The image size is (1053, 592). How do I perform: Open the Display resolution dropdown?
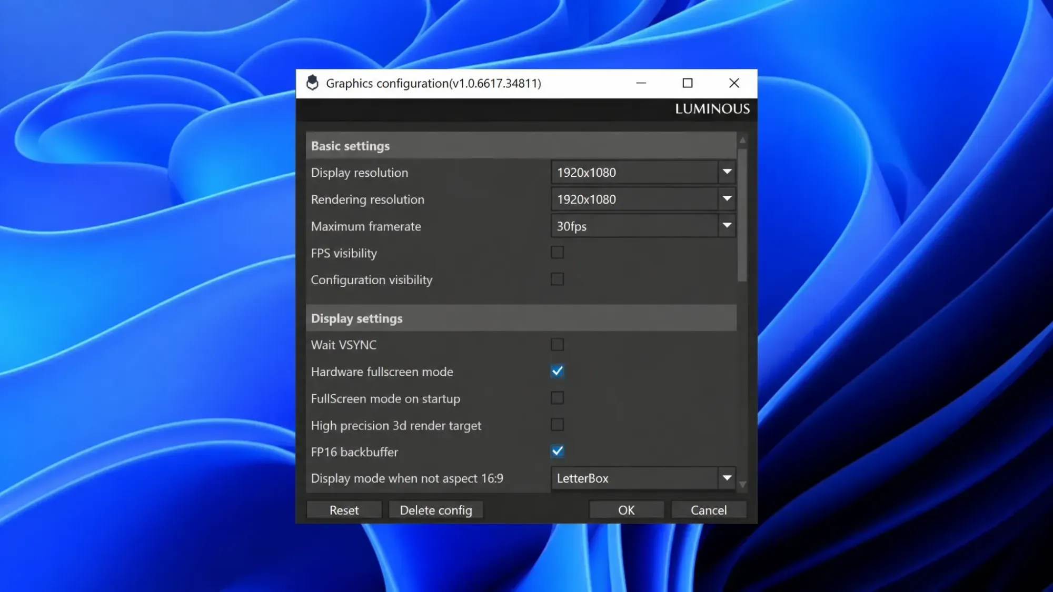(643, 172)
